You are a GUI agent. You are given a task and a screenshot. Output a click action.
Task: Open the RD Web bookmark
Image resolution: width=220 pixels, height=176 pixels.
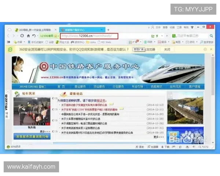click(x=104, y=42)
